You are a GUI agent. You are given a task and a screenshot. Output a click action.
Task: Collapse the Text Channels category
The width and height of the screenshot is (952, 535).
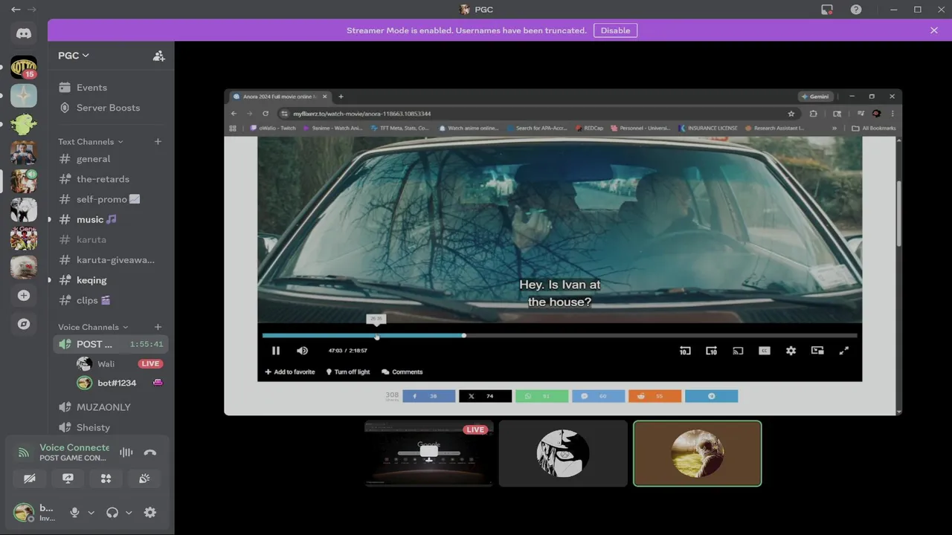(x=91, y=142)
